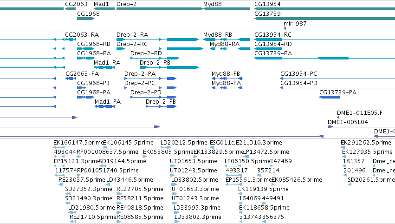
Task: Click the Mad1 gene label
Action: (101, 4)
